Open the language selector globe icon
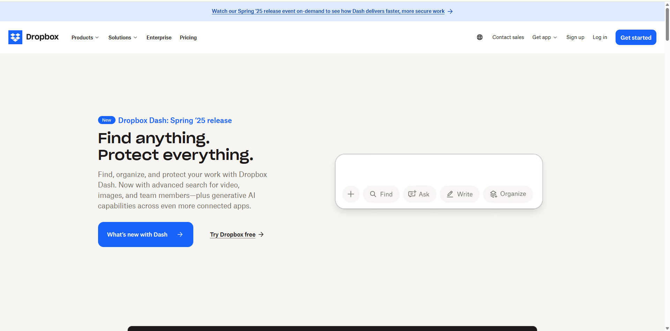670x331 pixels. [x=479, y=37]
